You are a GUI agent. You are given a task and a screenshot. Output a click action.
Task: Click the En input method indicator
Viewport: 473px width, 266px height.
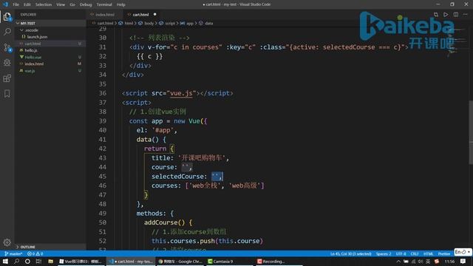463,252
